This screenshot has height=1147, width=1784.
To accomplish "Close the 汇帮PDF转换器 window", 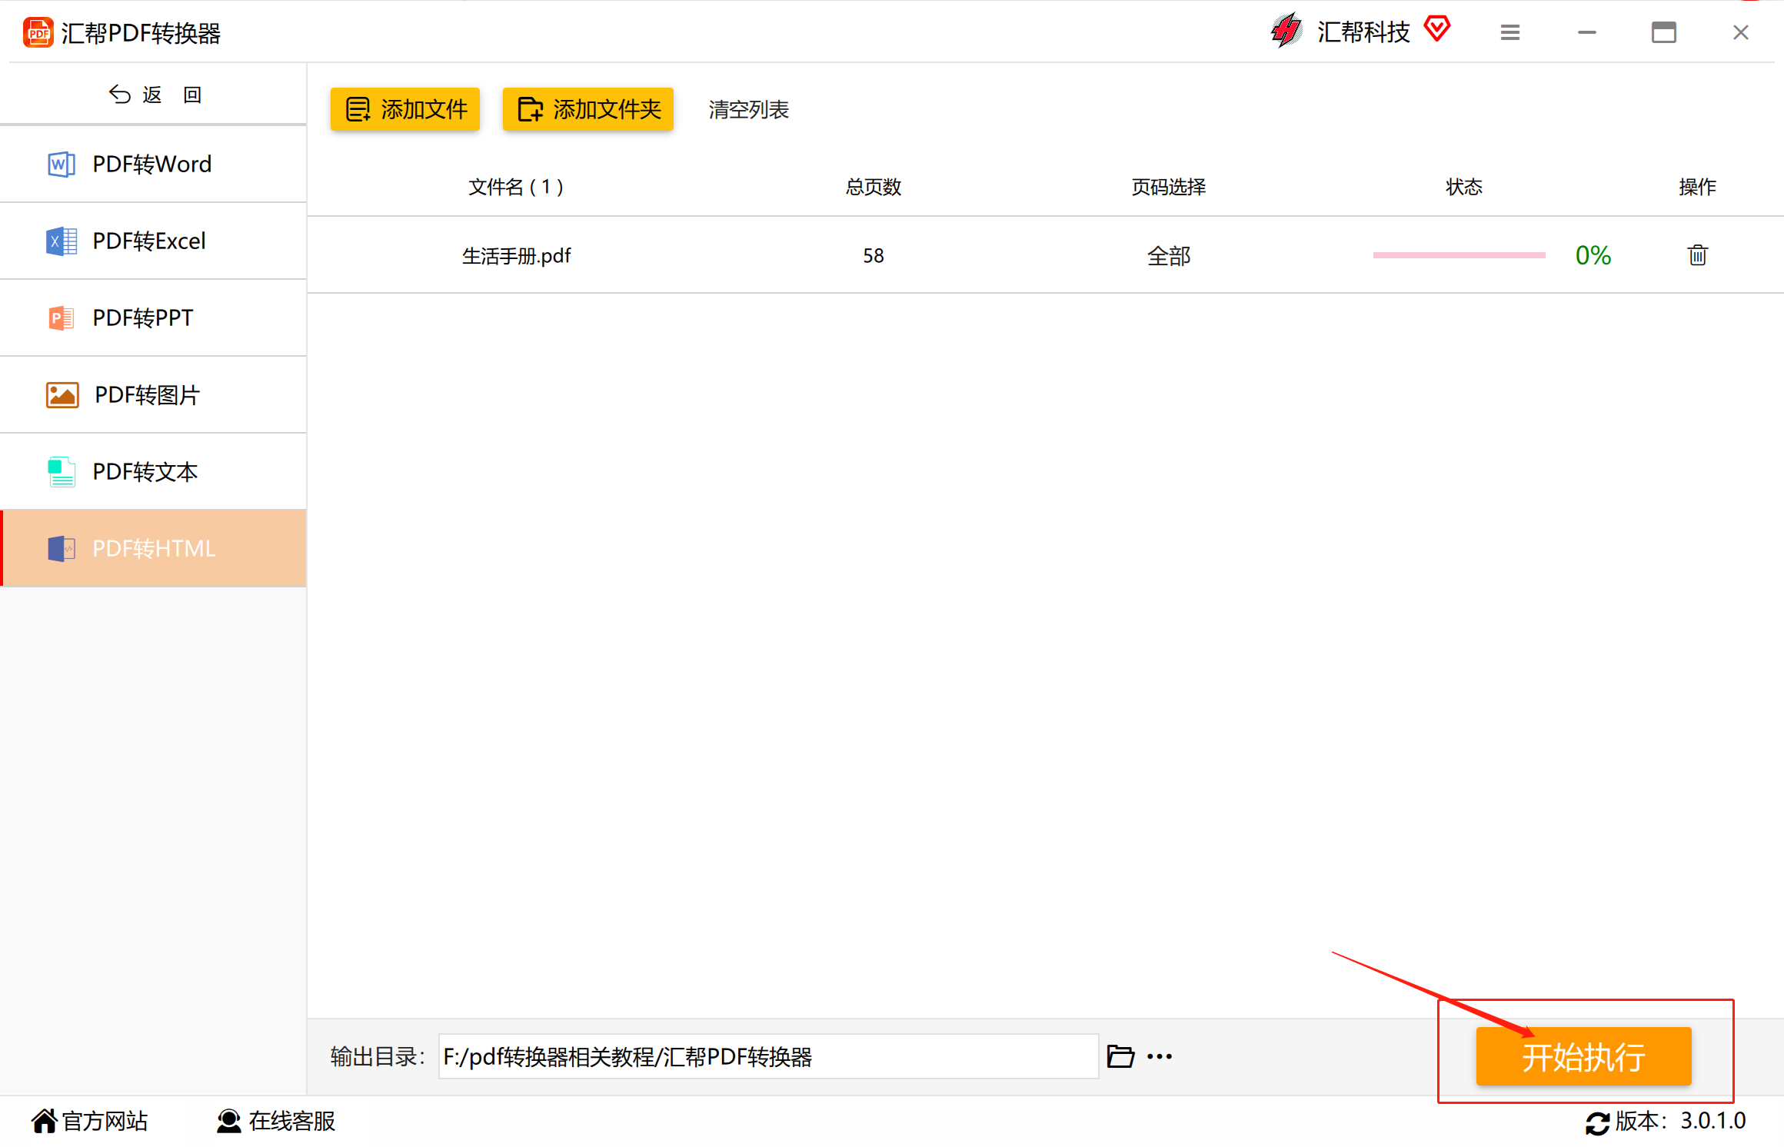I will 1740,32.
